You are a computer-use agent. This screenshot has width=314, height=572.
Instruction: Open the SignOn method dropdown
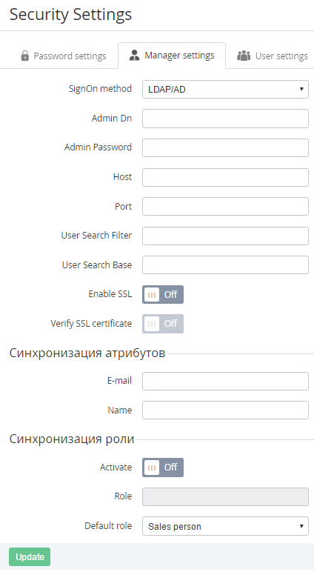click(225, 90)
